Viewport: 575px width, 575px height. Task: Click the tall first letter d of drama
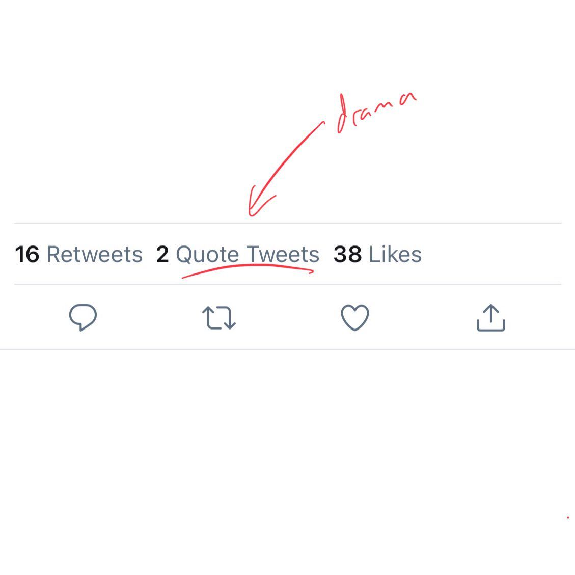(x=343, y=114)
